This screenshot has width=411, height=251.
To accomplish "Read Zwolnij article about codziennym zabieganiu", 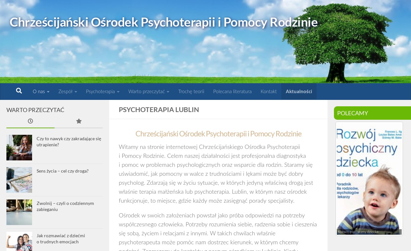I will pyautogui.click(x=65, y=206).
